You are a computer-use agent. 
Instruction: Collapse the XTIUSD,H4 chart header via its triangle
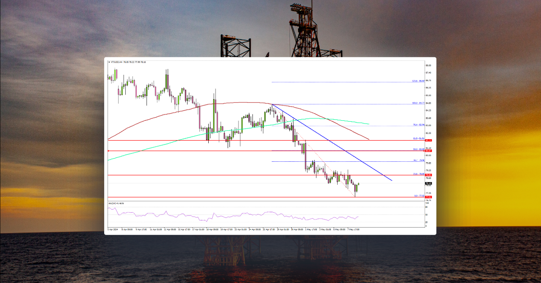point(109,63)
